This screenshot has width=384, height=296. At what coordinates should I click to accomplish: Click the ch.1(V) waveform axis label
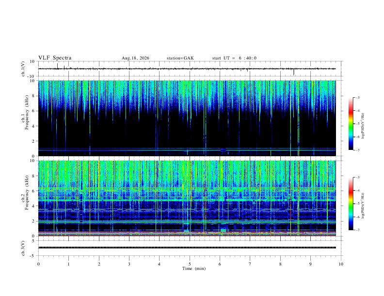[23, 69]
